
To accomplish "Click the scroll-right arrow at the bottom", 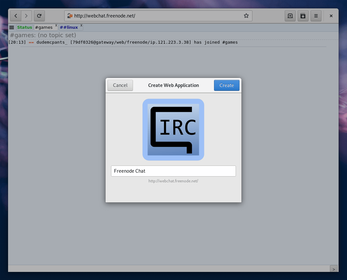I will [x=334, y=269].
